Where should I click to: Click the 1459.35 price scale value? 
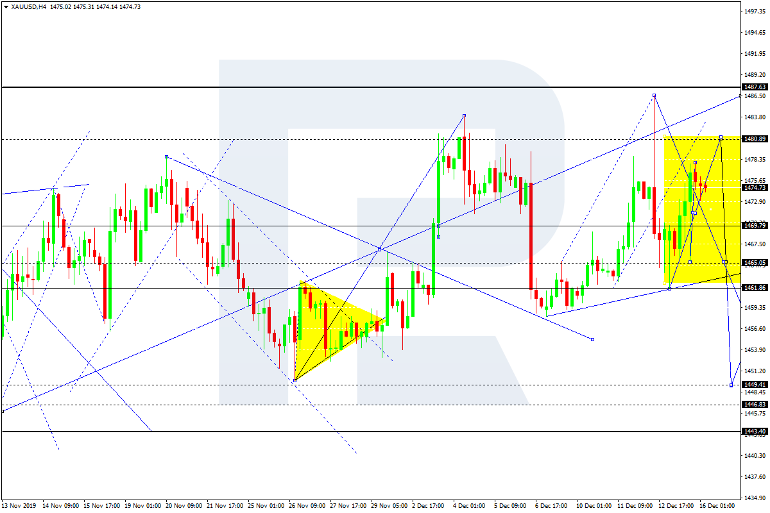(755, 308)
